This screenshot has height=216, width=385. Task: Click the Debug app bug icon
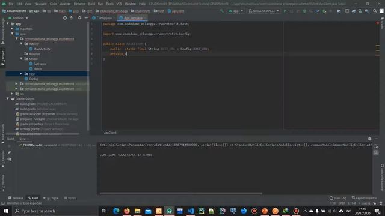304,11
